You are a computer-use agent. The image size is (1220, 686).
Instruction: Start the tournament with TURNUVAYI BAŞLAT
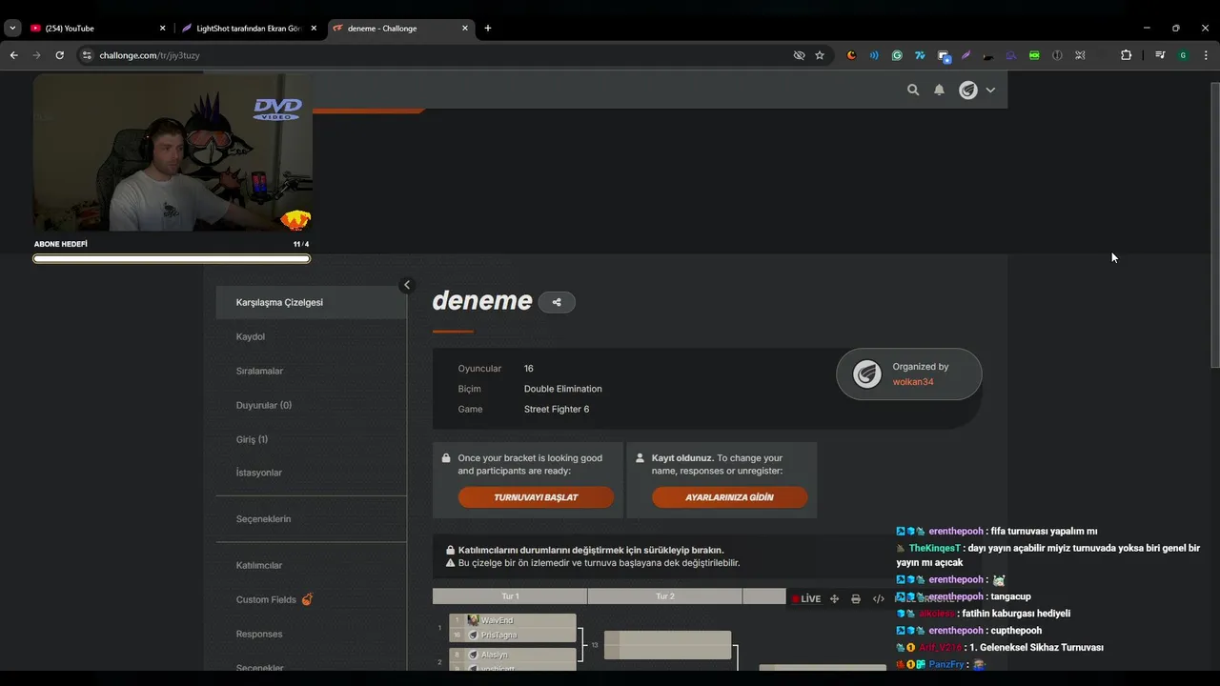pos(536,497)
